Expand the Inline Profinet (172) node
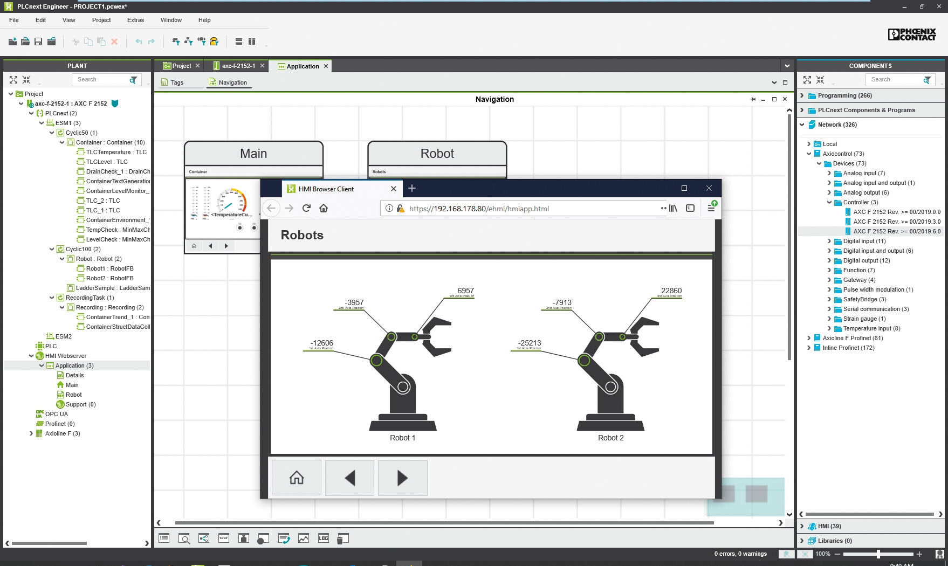The height and width of the screenshot is (566, 948). pos(808,348)
